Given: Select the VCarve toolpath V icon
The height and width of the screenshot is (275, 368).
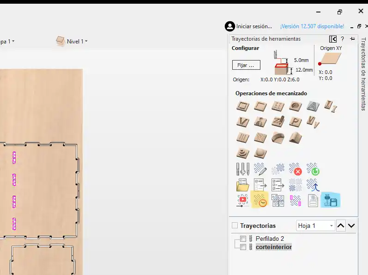Looking at the screenshot, I should tap(243, 122).
